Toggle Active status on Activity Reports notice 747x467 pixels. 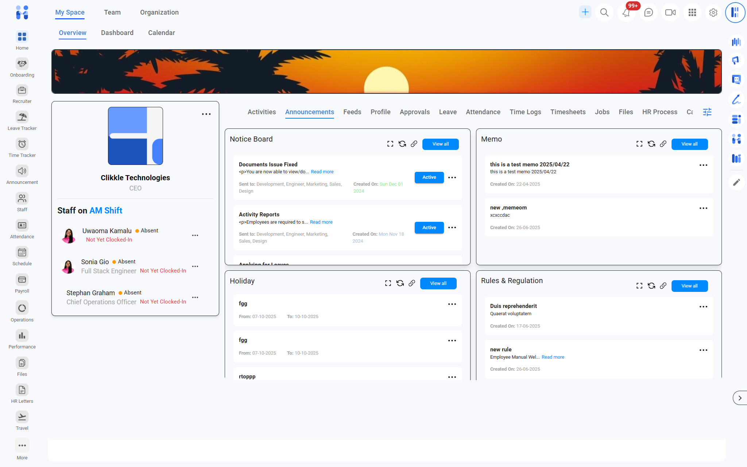coord(429,228)
